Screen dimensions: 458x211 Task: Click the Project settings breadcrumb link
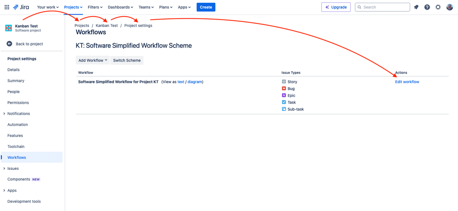pyautogui.click(x=138, y=26)
